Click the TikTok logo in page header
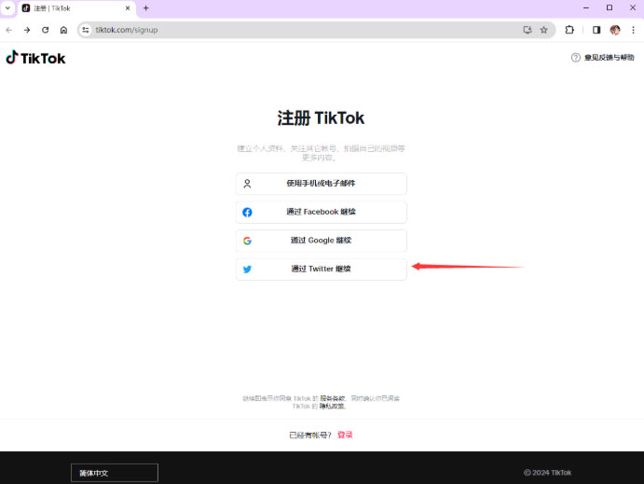 [x=35, y=58]
